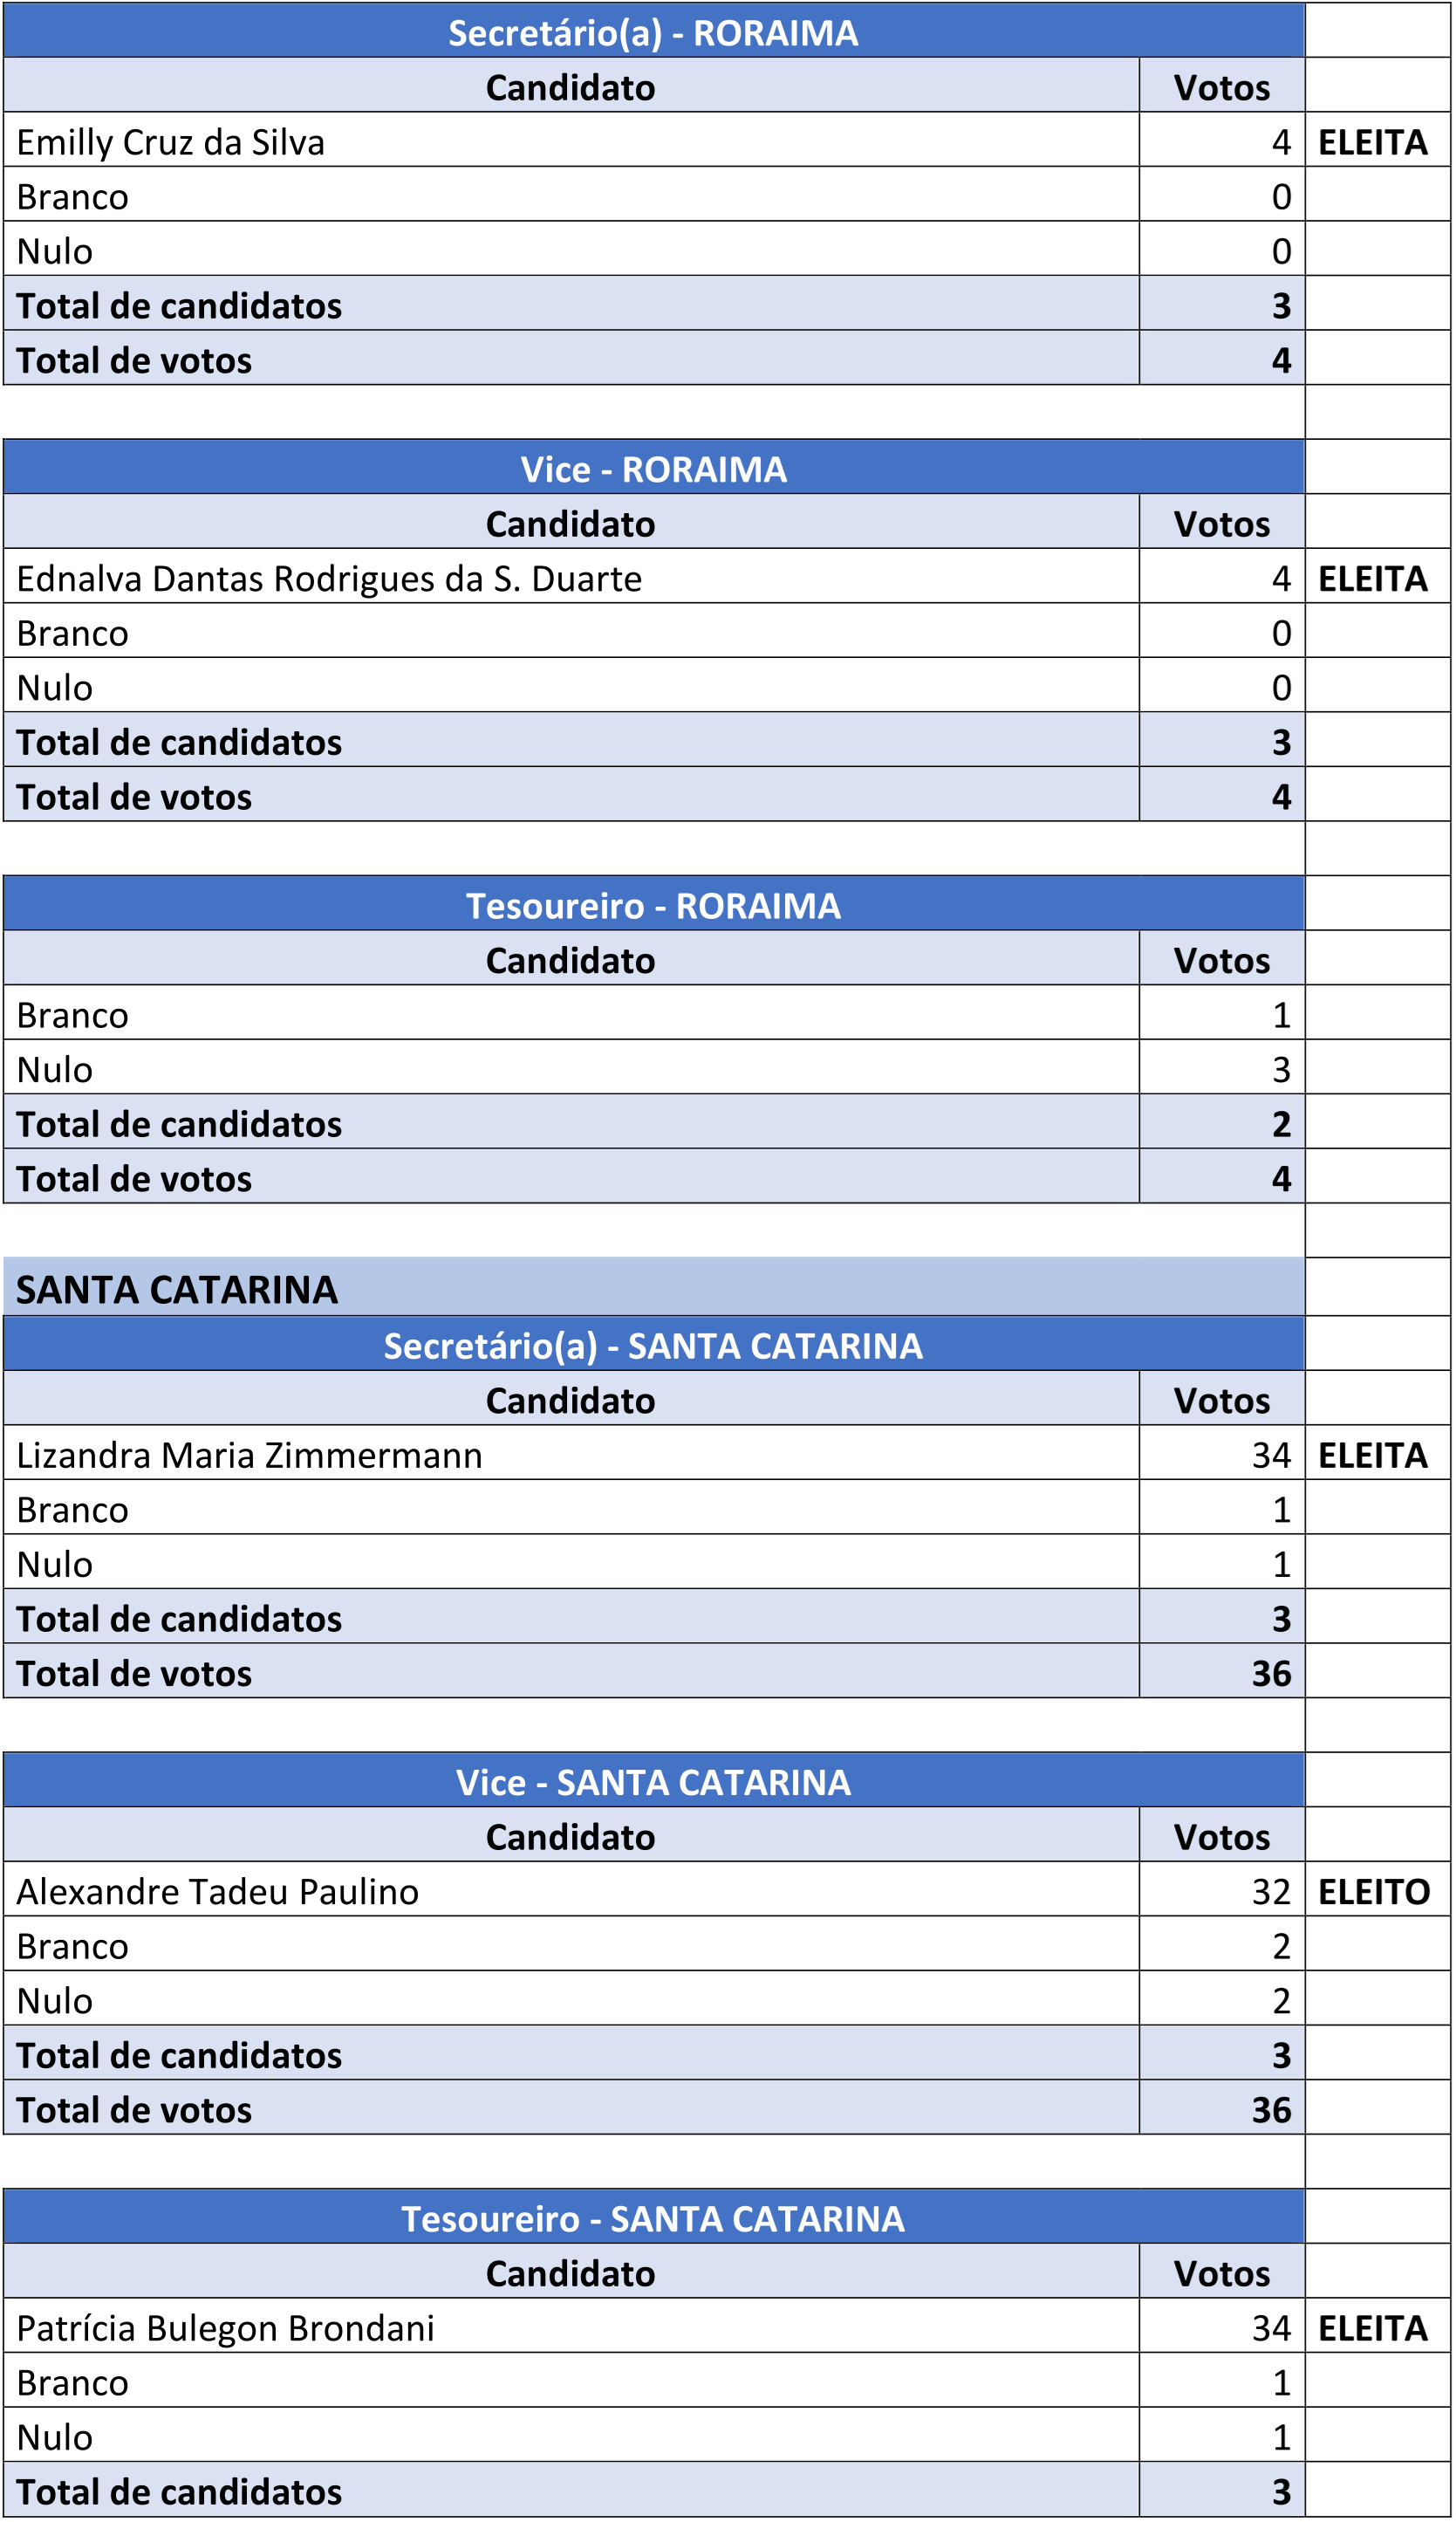Select the Emilly Cruz da Silva cell

tap(171, 142)
